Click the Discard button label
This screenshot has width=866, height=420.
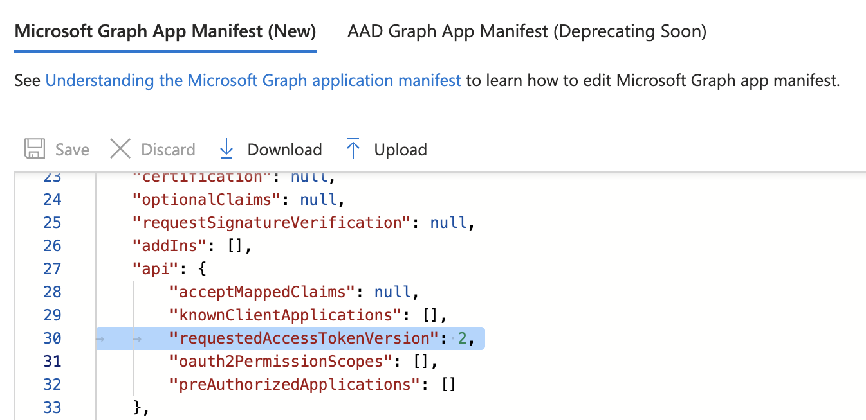pyautogui.click(x=168, y=150)
